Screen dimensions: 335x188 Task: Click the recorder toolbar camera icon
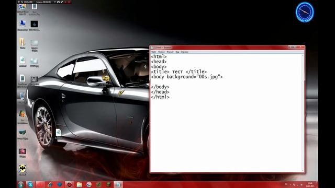tap(58, 2)
